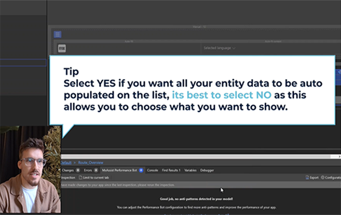
Task: Click the blue hamburger menu icon
Action: [x=57, y=35]
